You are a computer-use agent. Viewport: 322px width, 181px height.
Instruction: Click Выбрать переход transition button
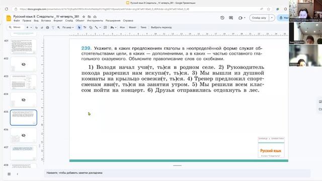pyautogui.click(x=161, y=27)
